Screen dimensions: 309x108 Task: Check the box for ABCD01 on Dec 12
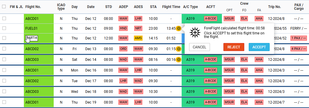coord(4,18)
